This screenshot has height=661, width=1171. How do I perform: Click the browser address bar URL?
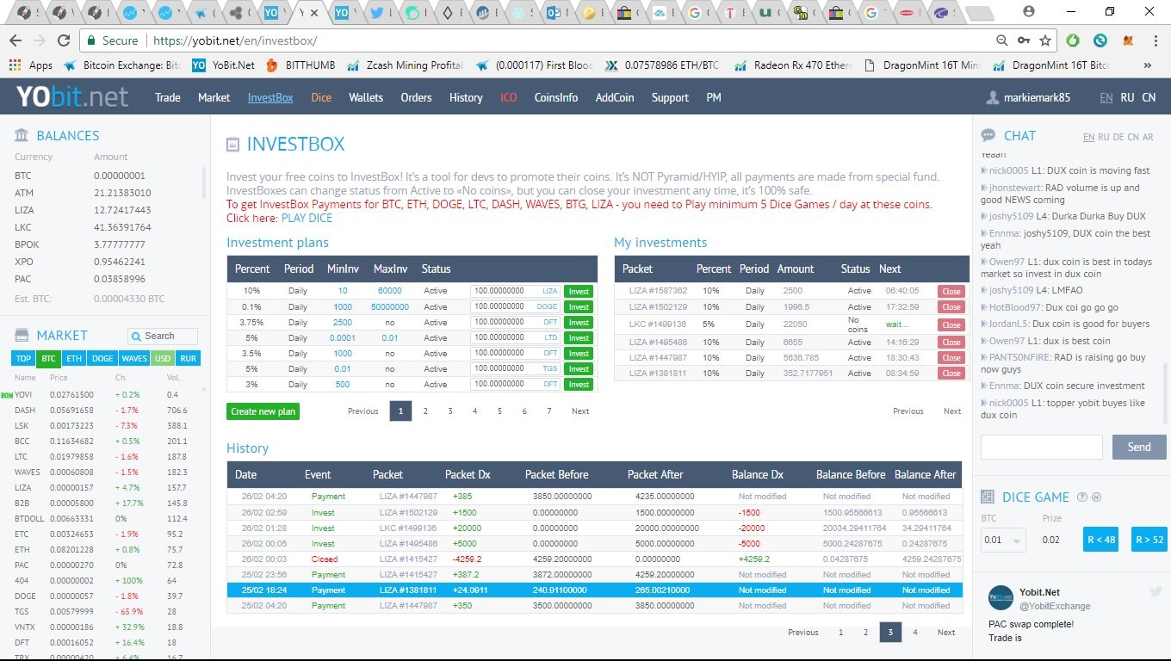point(233,40)
